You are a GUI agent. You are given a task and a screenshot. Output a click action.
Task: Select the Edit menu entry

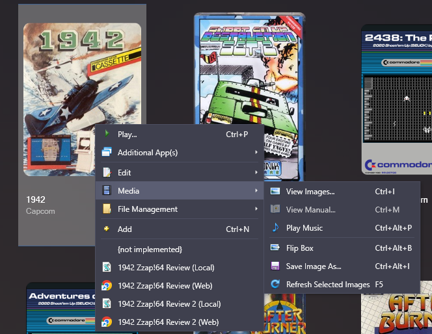pyautogui.click(x=180, y=172)
